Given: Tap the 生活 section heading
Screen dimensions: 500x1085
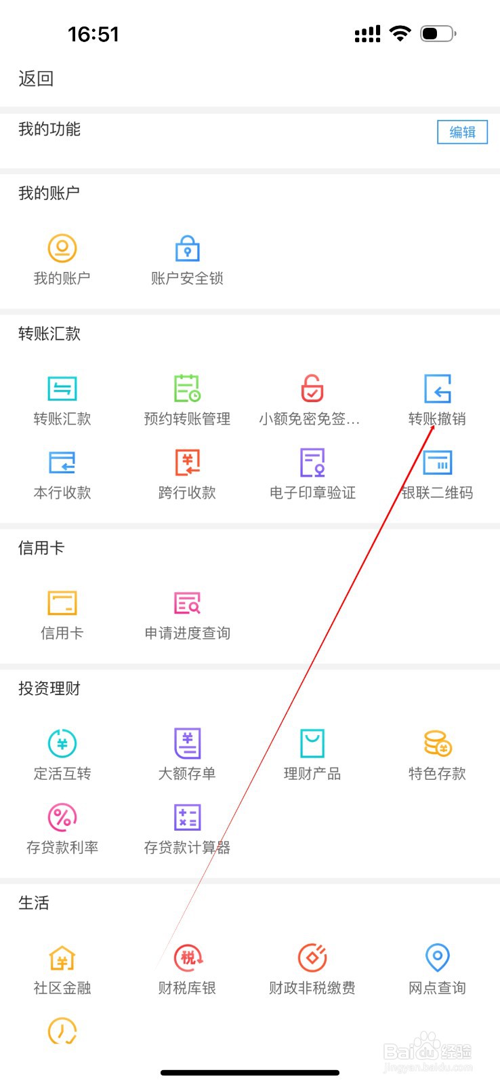Looking at the screenshot, I should coord(34,903).
